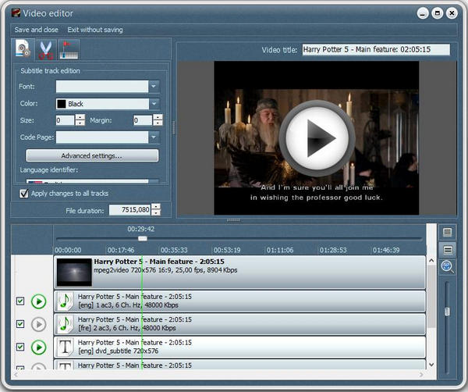Click Save and close menu

click(37, 30)
